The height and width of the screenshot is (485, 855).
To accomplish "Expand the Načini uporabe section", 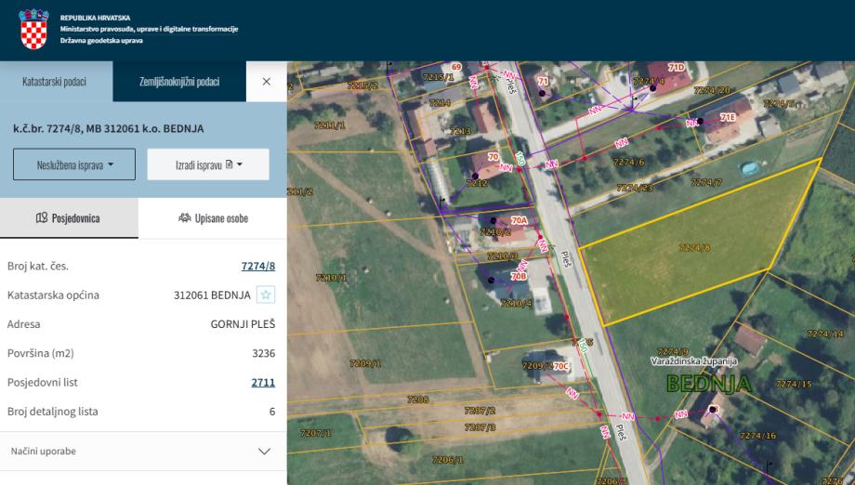I will (x=143, y=451).
